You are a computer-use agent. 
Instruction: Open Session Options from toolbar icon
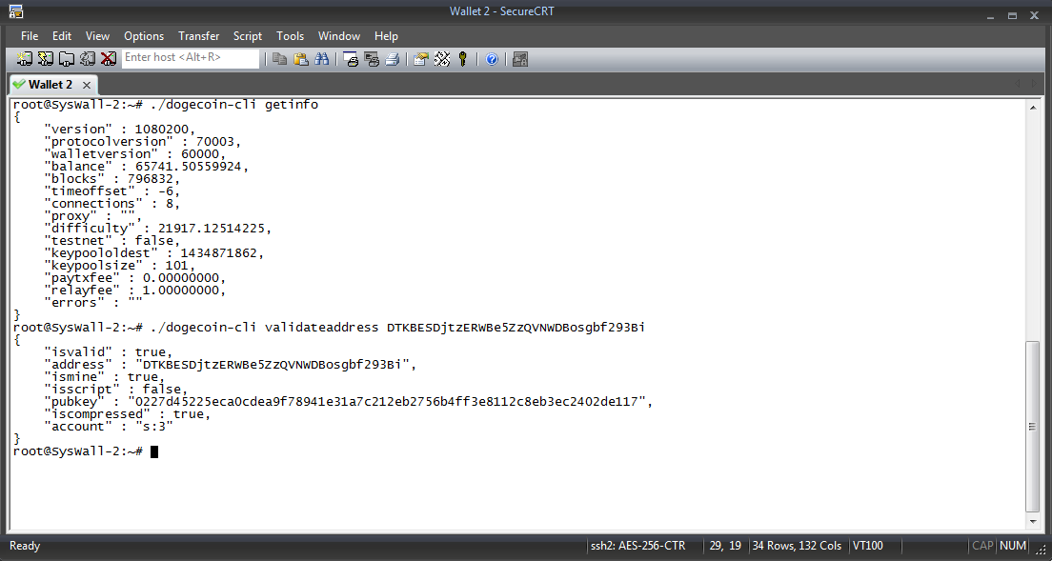pyautogui.click(x=420, y=59)
